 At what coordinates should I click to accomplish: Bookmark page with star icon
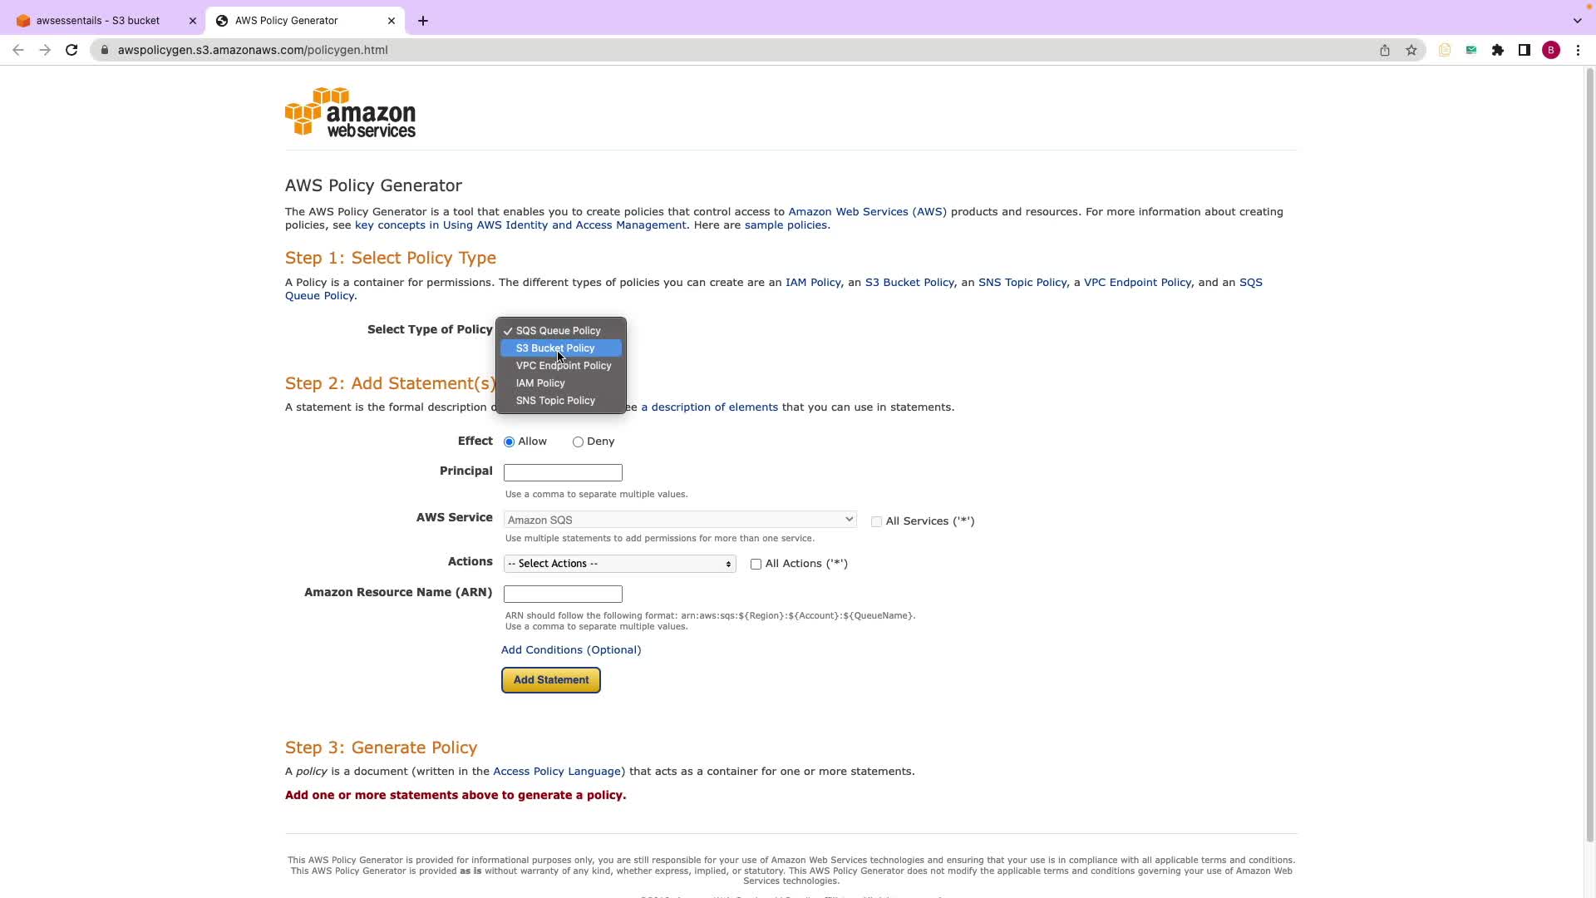[x=1411, y=50]
